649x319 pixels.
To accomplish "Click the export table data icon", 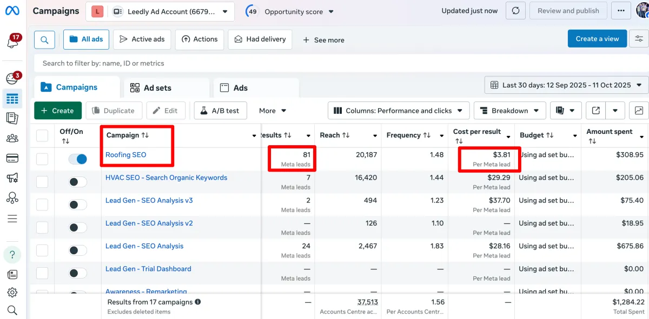I will 595,111.
